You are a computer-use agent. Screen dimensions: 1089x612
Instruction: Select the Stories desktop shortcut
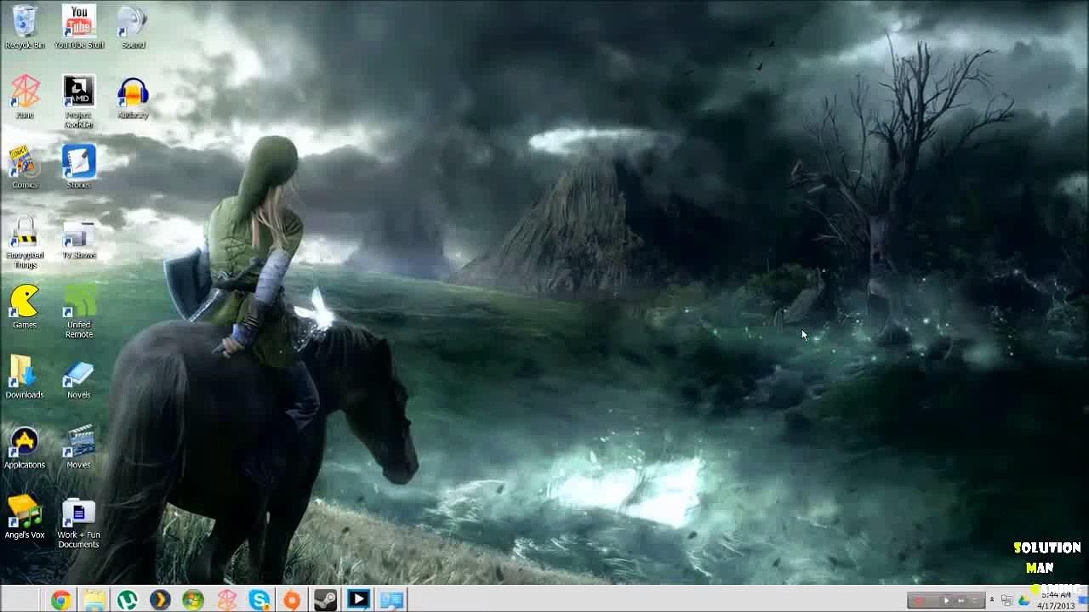pos(78,167)
